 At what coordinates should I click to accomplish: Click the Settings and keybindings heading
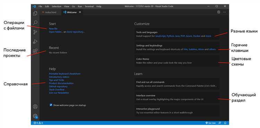click(x=149, y=45)
